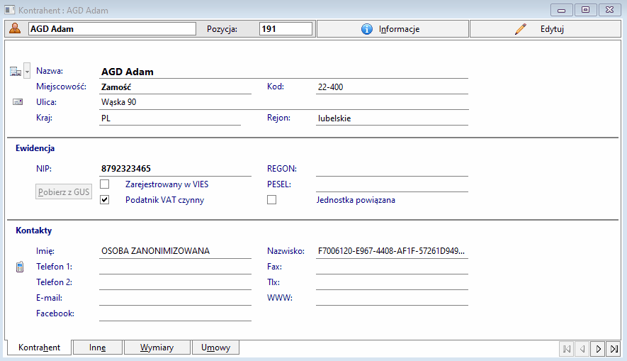Click the Tlx field
The width and height of the screenshot is (627, 361).
[x=392, y=282]
